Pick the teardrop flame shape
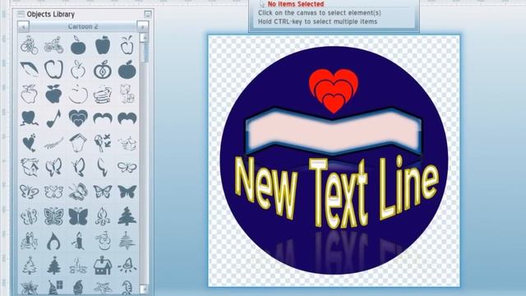Viewport: 526px width, 296px height. [53, 241]
